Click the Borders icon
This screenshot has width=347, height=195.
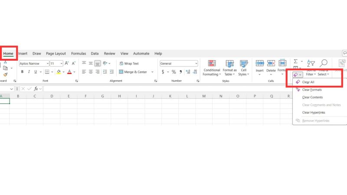(x=47, y=71)
